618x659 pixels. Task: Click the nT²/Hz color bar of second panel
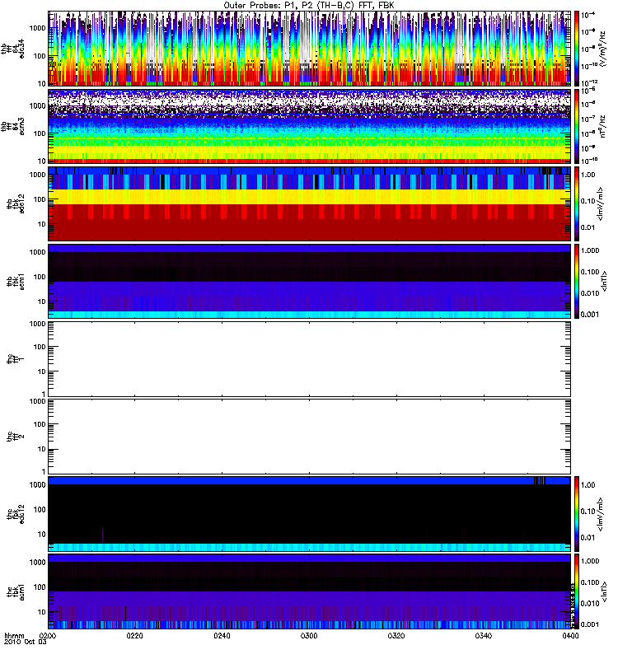tap(577, 126)
